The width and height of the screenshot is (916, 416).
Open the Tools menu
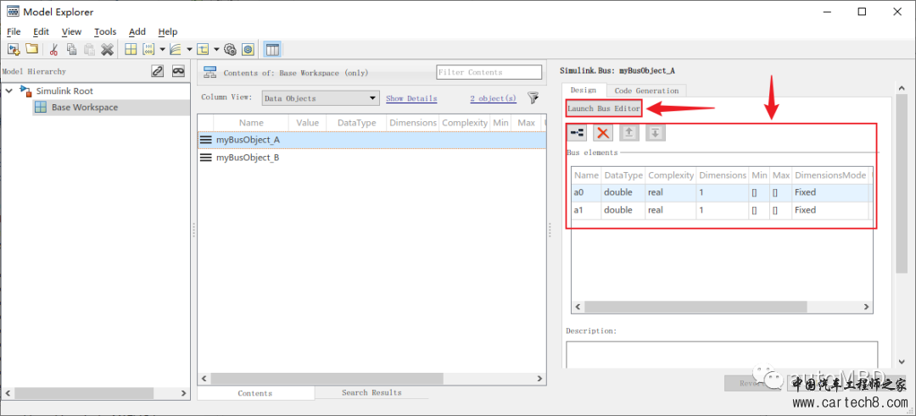(105, 31)
